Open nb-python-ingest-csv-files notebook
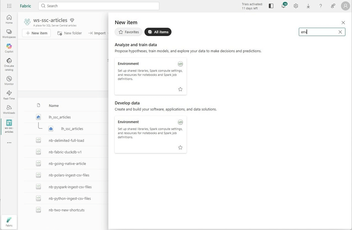352x230 pixels. 70,199
